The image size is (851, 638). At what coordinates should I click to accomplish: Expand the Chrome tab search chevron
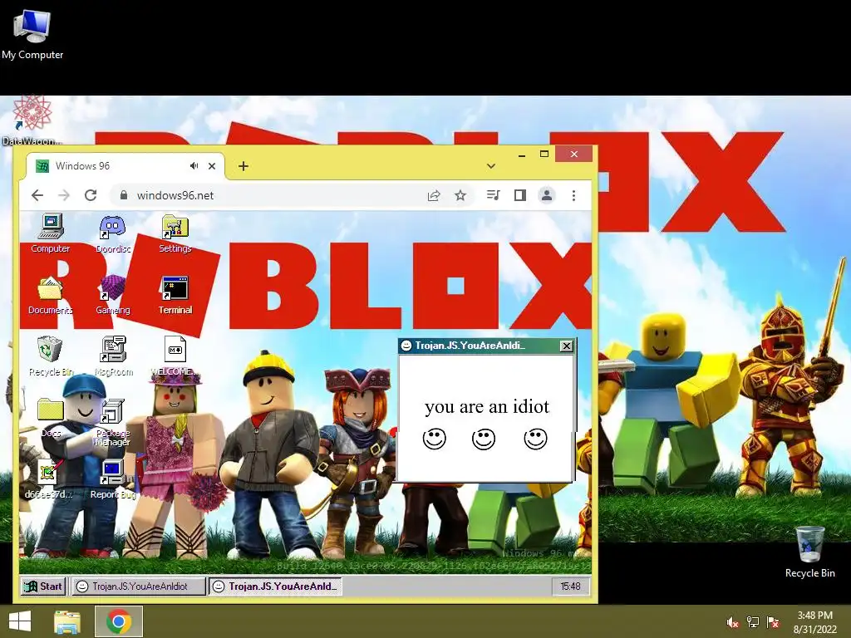(x=490, y=166)
